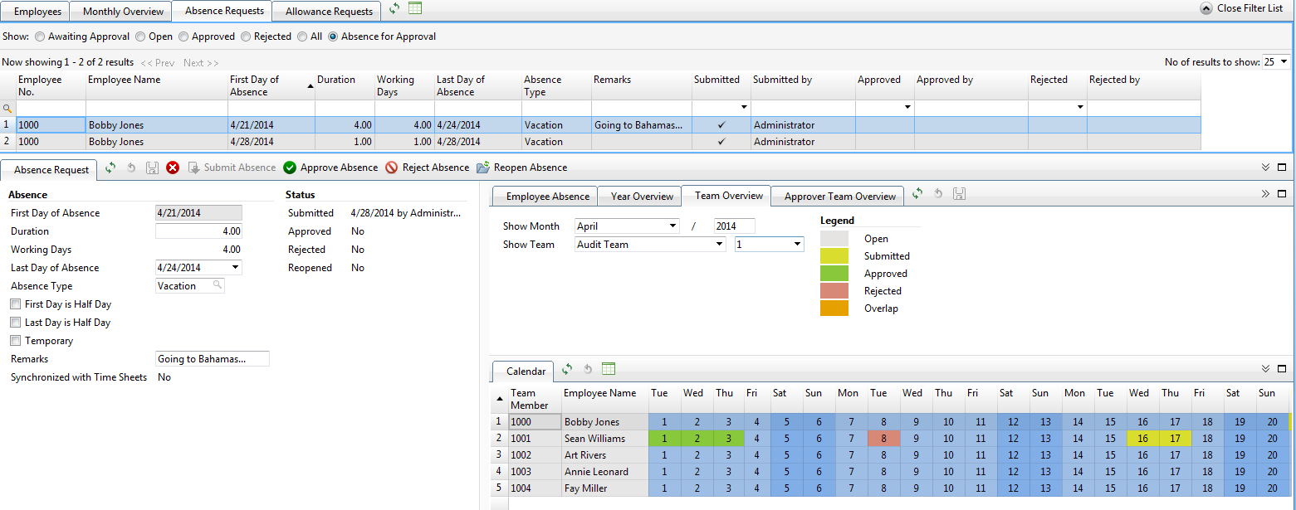Switch to the Monthly Overview tab
This screenshot has height=510, width=1296.
(123, 12)
